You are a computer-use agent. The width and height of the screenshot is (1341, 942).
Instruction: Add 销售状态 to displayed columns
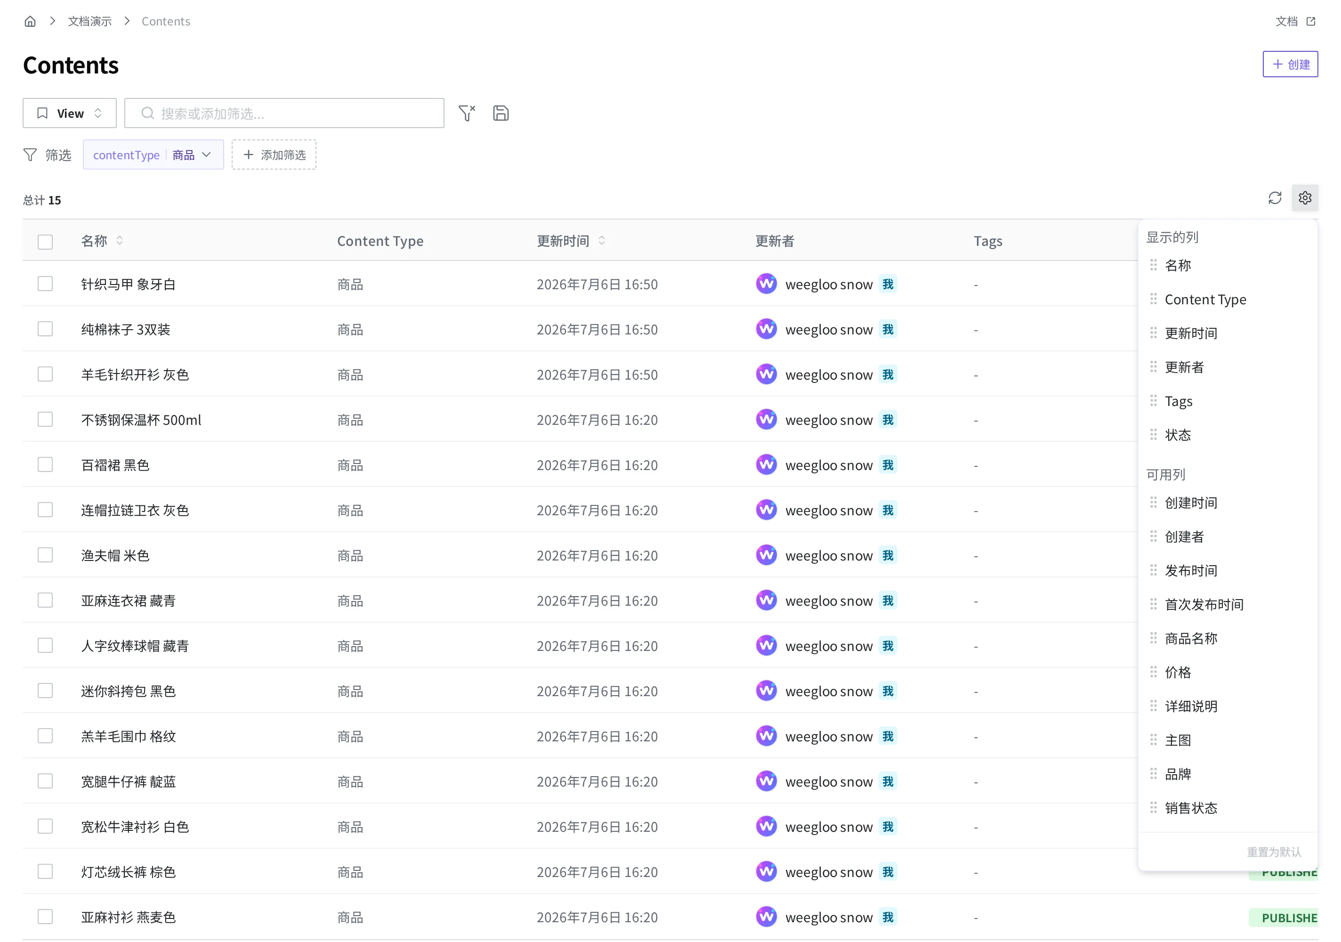click(1191, 808)
